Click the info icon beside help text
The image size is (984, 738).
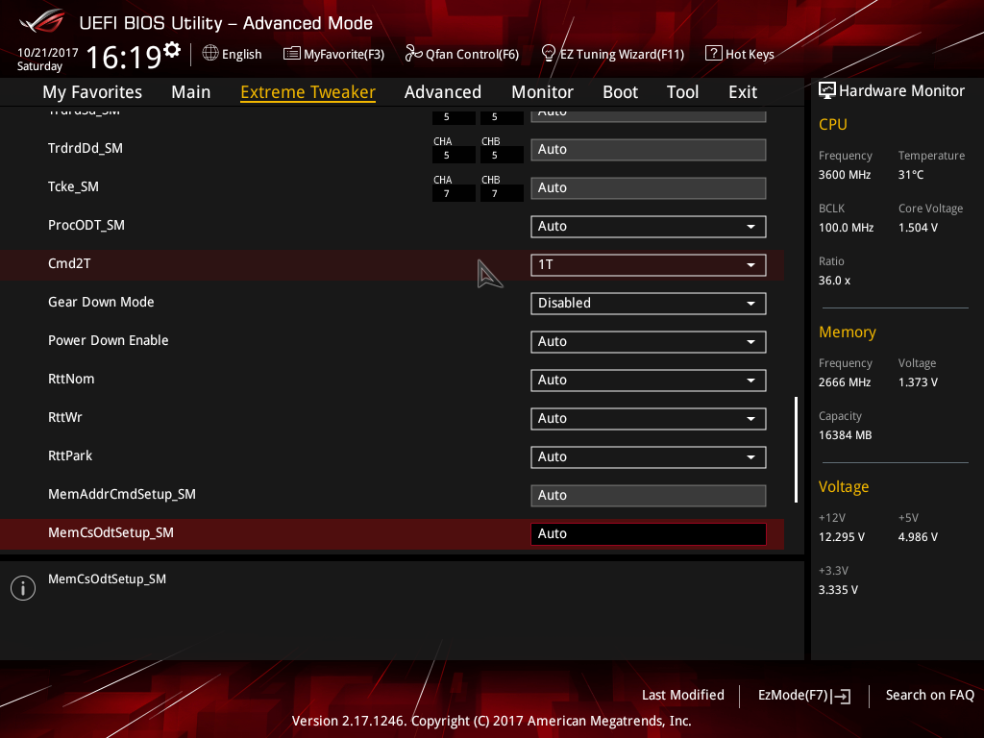tap(23, 588)
